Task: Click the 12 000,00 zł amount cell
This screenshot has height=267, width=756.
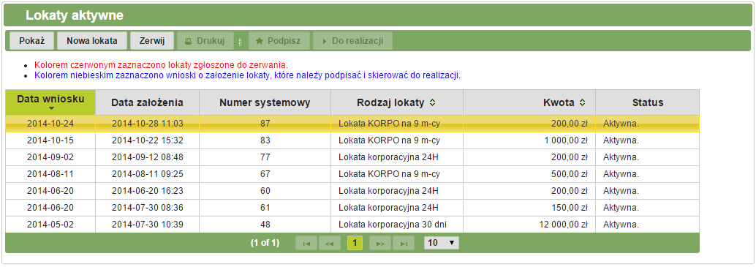Action: pyautogui.click(x=529, y=225)
